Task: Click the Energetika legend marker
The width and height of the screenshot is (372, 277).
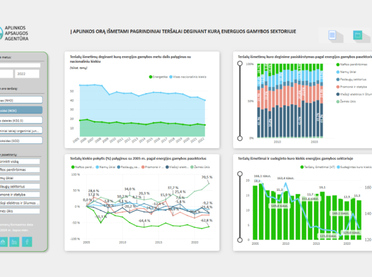Action: pyautogui.click(x=151, y=77)
